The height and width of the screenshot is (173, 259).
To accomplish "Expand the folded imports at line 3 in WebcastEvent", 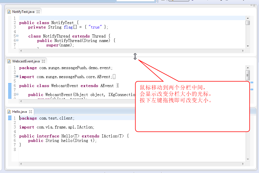I will [x=17, y=76].
